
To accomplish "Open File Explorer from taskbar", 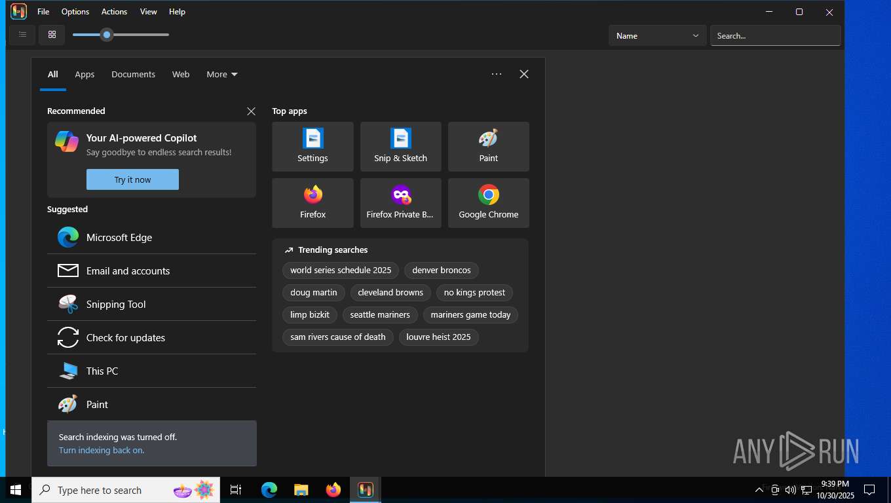I will point(301,490).
